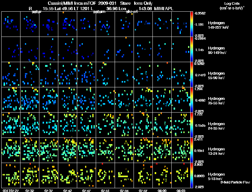Click the 'skr-wl' label above the panels
The height and width of the screenshot is (192, 252).
[x=132, y=12]
